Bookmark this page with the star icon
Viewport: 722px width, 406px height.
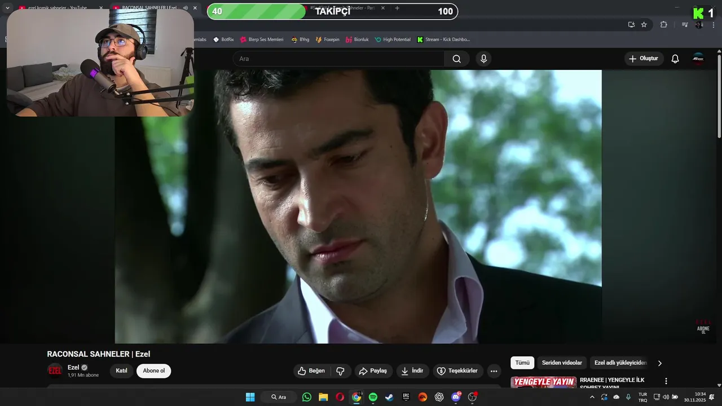coord(644,24)
